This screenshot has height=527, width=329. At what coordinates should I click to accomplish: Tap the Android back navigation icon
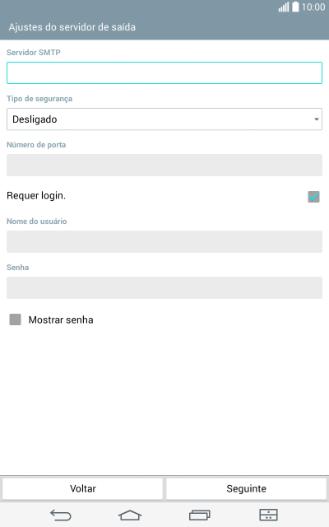[61, 515]
